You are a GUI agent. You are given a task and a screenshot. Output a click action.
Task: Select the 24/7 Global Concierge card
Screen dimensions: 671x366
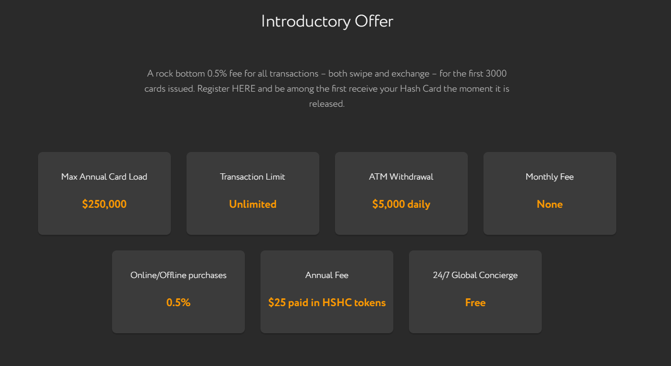click(475, 292)
